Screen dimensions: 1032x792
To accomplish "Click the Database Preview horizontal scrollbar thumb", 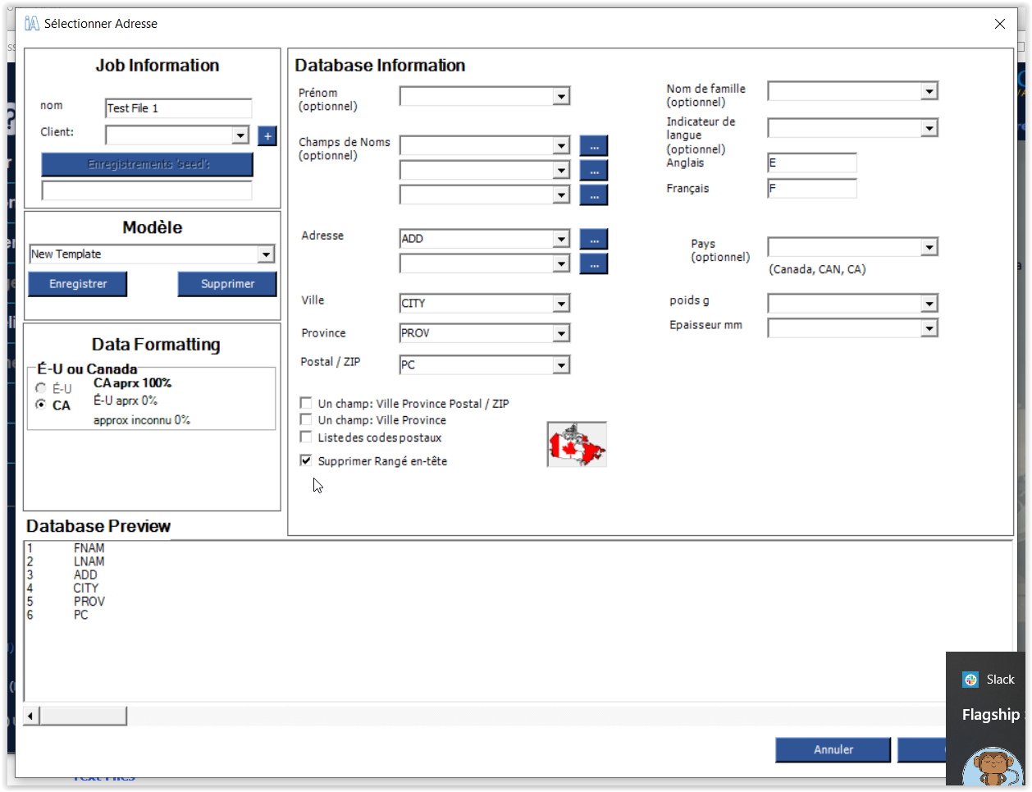I will pyautogui.click(x=84, y=716).
